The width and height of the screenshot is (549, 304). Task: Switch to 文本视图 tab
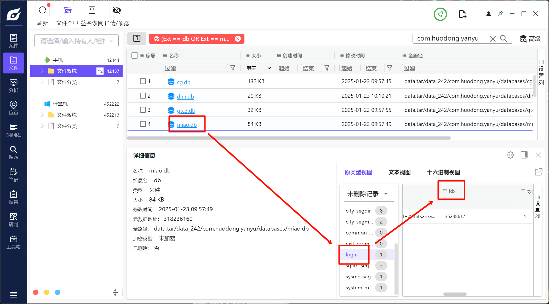click(x=399, y=172)
